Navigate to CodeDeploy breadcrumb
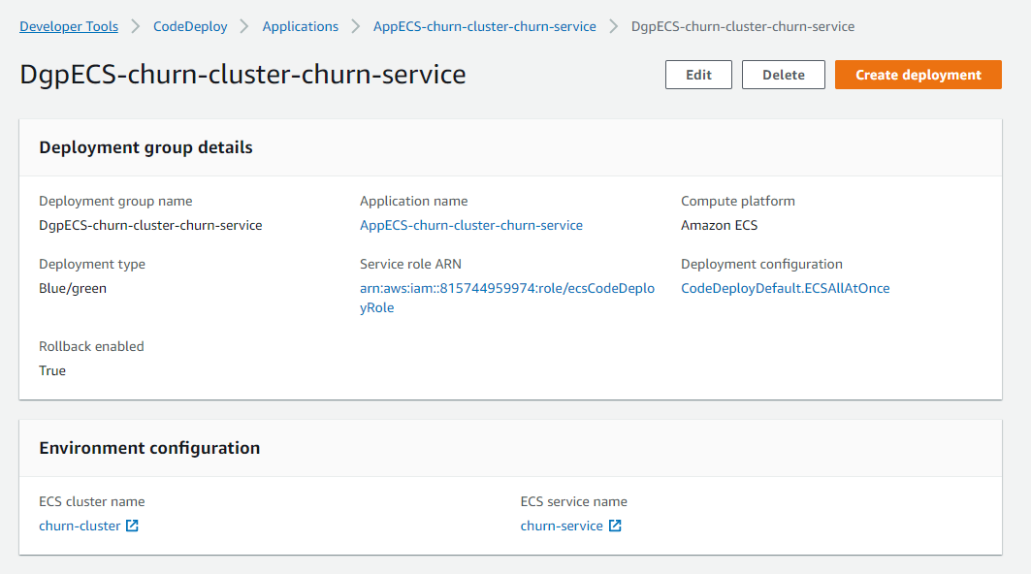Image resolution: width=1031 pixels, height=574 pixels. tap(190, 26)
